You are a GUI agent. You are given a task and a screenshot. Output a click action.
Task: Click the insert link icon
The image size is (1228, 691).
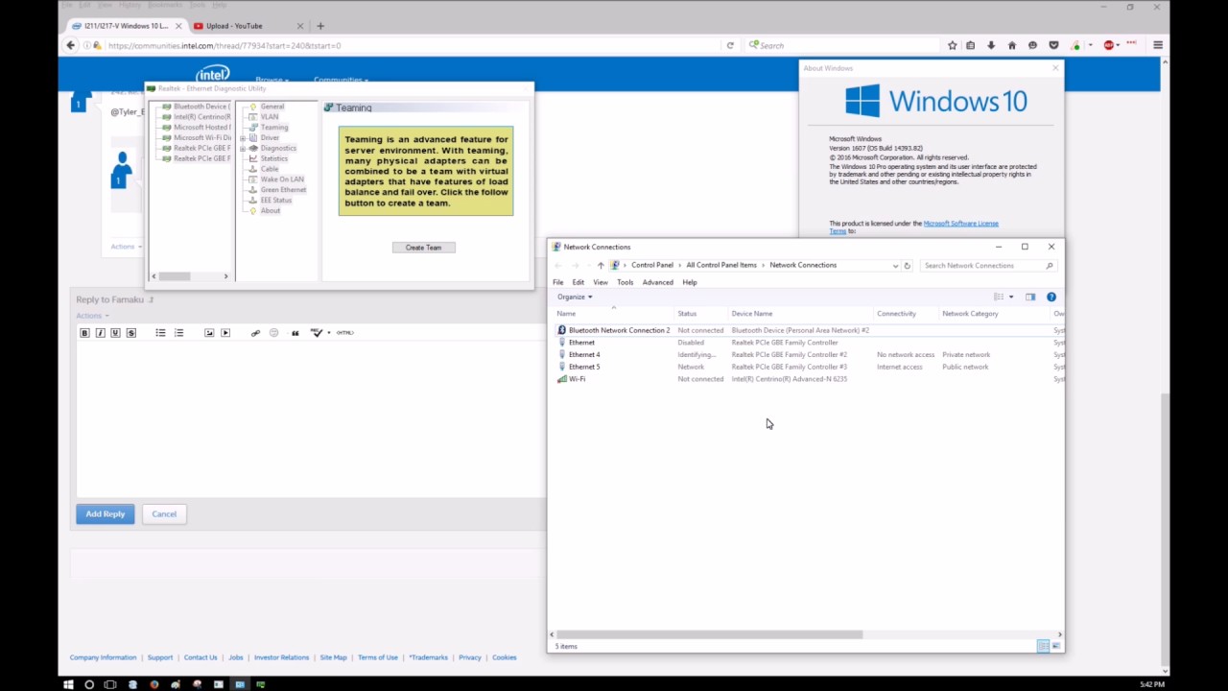(x=255, y=333)
